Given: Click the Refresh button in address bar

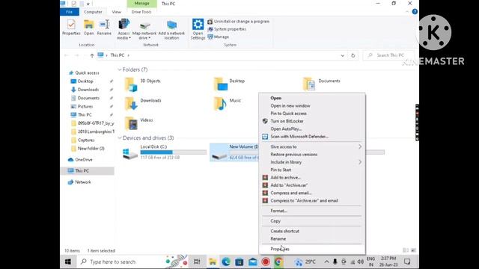Looking at the screenshot, I should point(353,55).
